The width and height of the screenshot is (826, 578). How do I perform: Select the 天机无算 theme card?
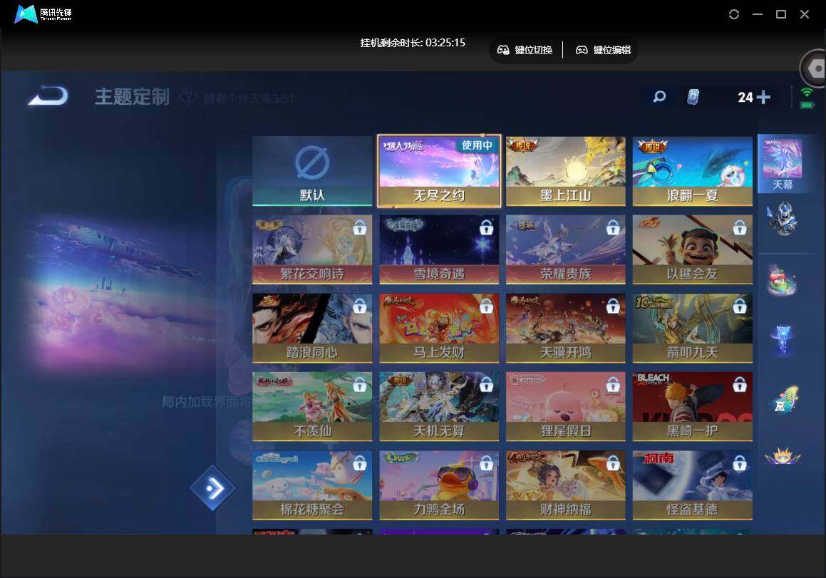(439, 407)
